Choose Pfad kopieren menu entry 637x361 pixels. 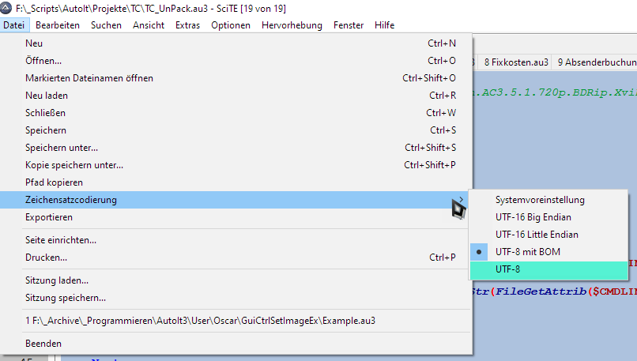pyautogui.click(x=54, y=182)
